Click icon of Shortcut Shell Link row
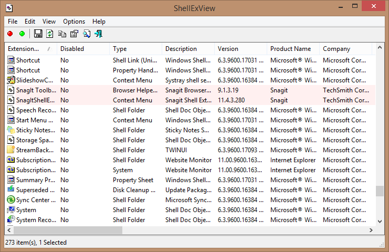Image resolution: width=389 pixels, height=252 pixels. tap(11, 60)
